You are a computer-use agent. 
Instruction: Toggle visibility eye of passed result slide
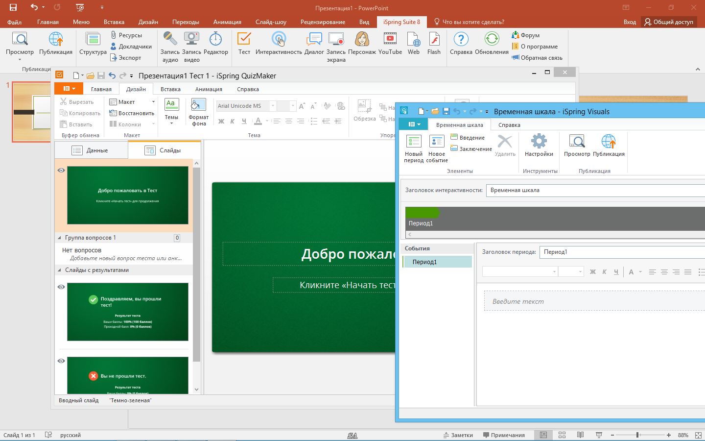[61, 287]
